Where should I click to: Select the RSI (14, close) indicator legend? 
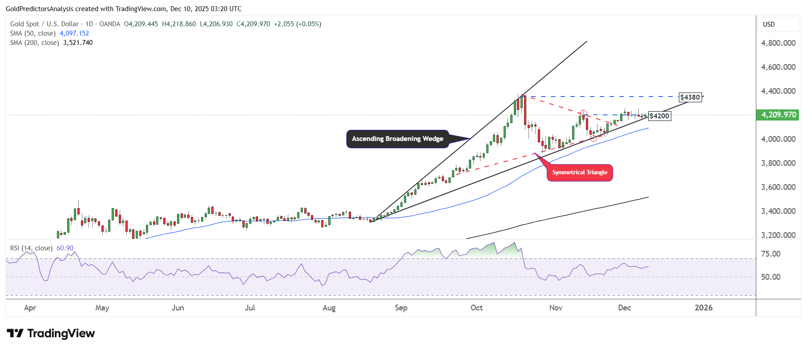point(31,248)
